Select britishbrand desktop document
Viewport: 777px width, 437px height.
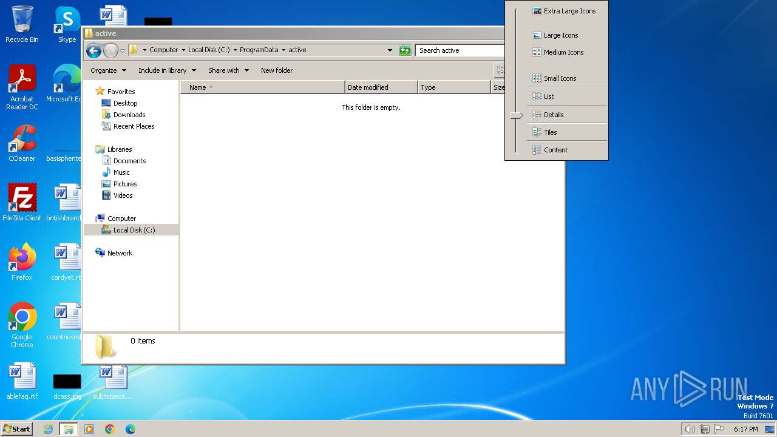click(64, 203)
